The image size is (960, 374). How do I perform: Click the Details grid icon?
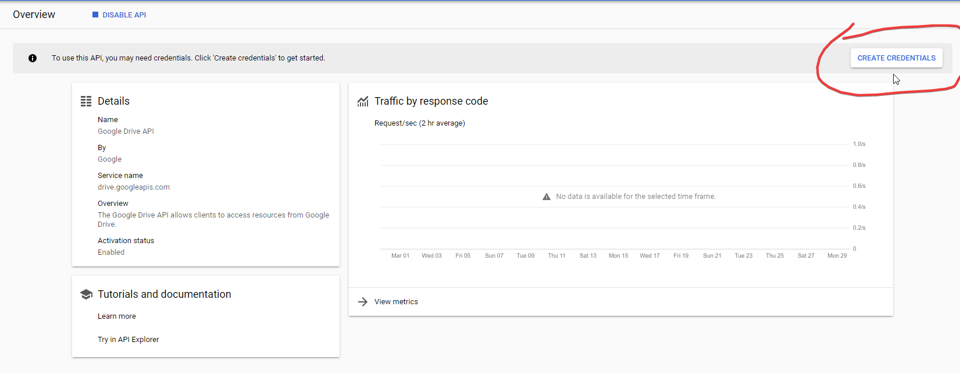pyautogui.click(x=86, y=101)
